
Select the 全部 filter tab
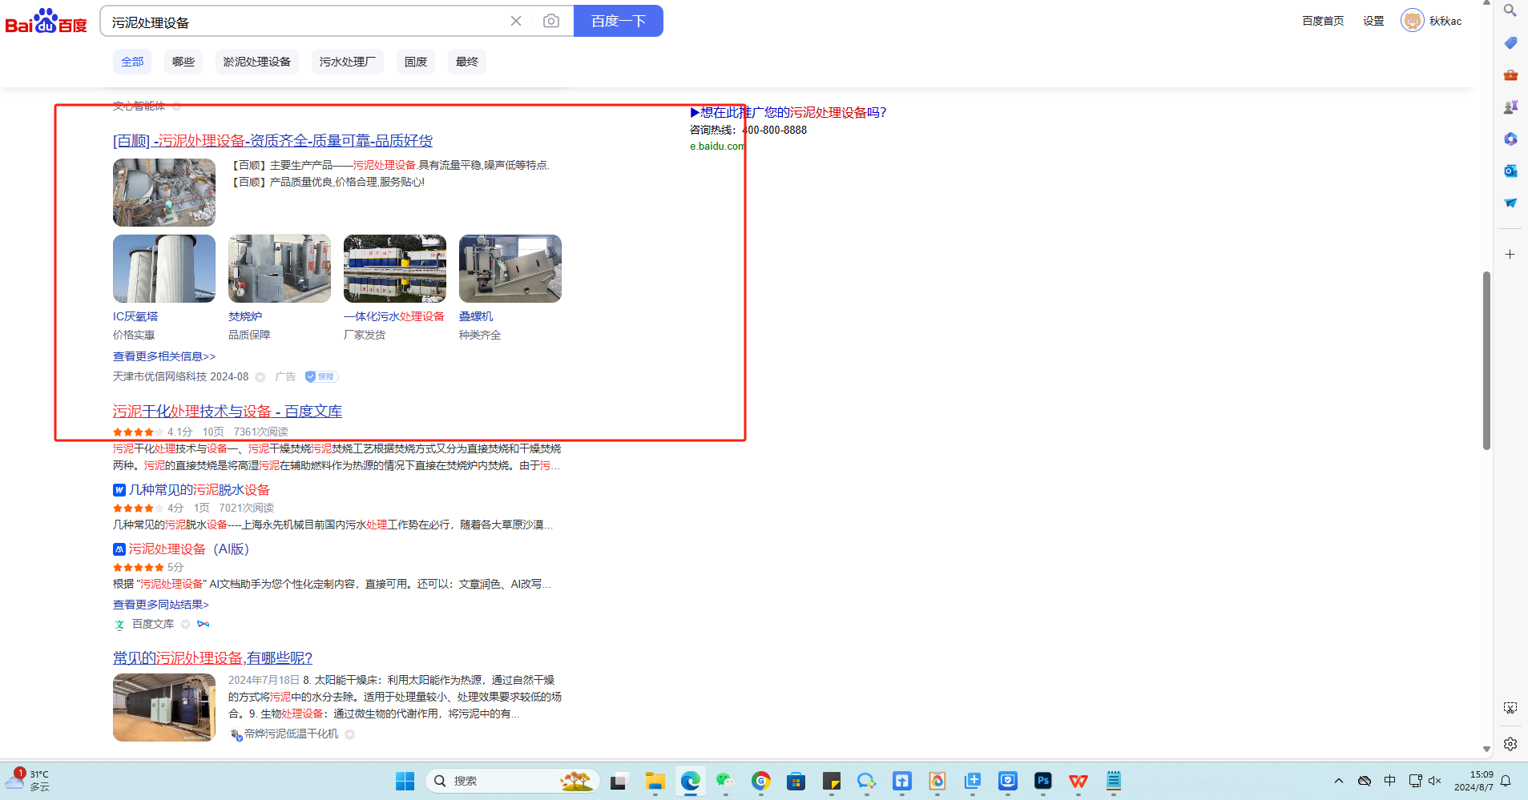[x=132, y=62]
